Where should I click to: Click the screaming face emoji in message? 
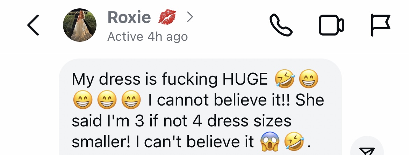(270, 142)
